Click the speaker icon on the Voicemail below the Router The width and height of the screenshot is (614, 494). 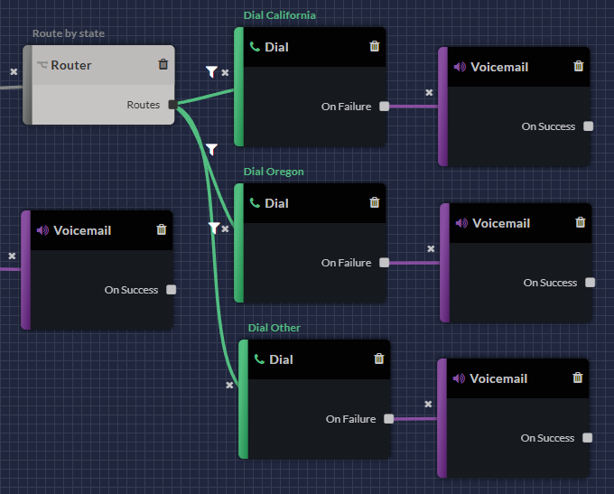(x=42, y=230)
